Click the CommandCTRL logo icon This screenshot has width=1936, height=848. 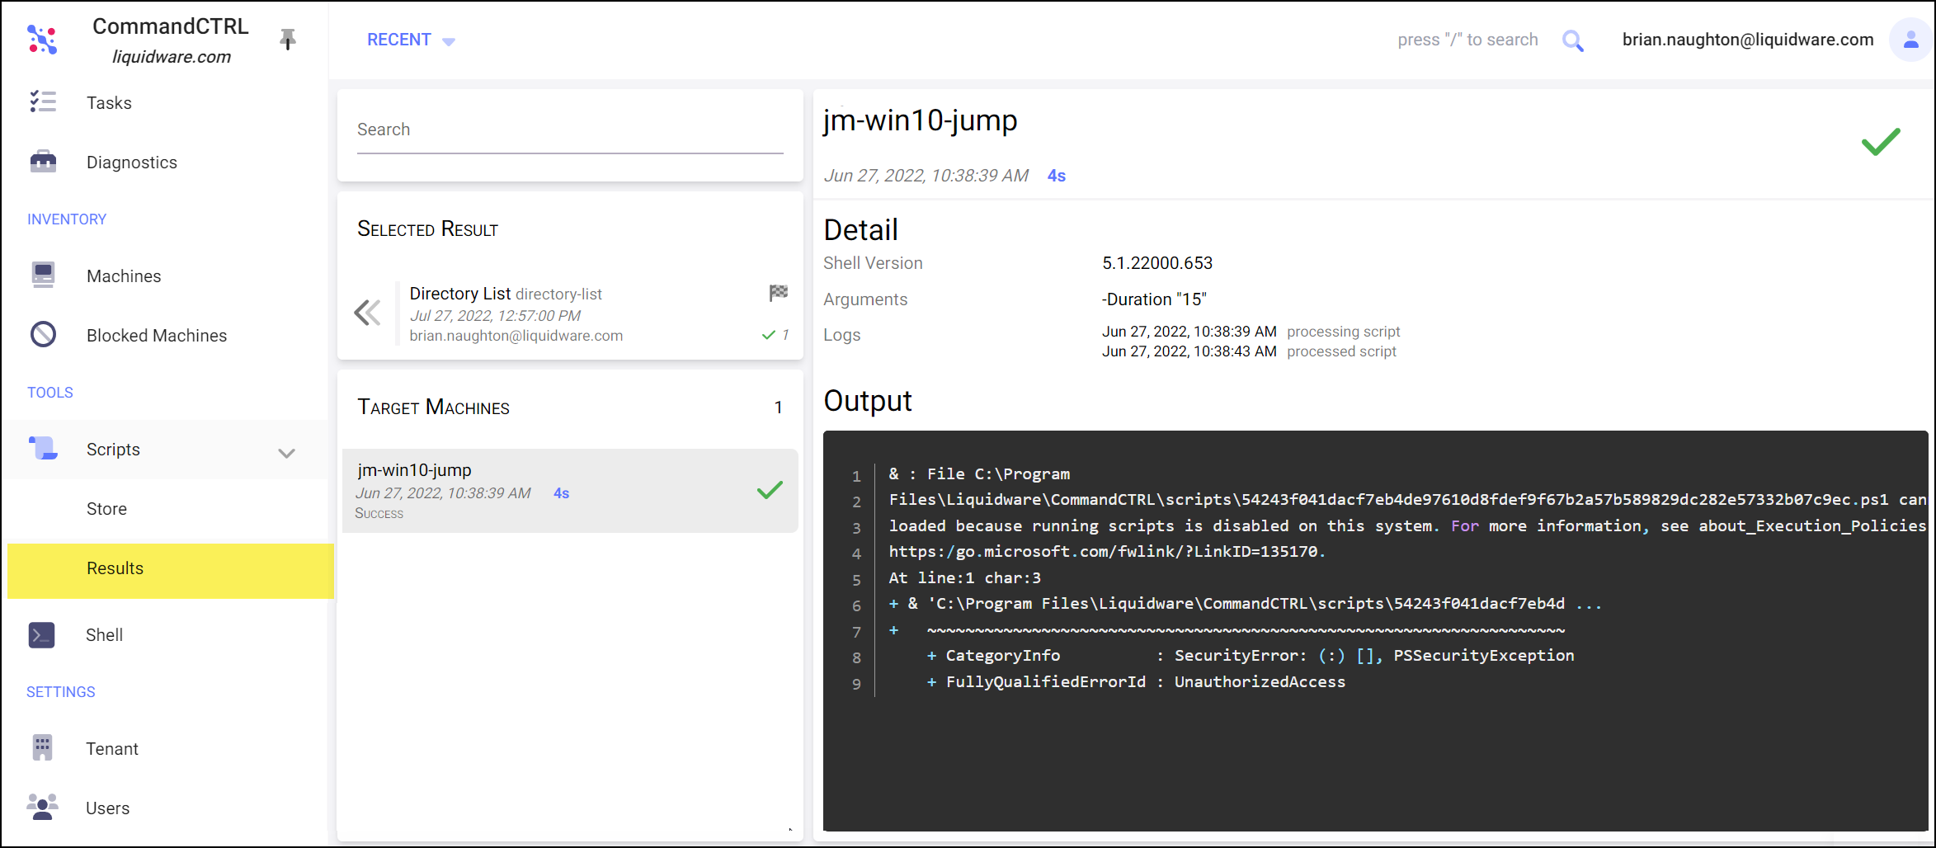coord(42,40)
